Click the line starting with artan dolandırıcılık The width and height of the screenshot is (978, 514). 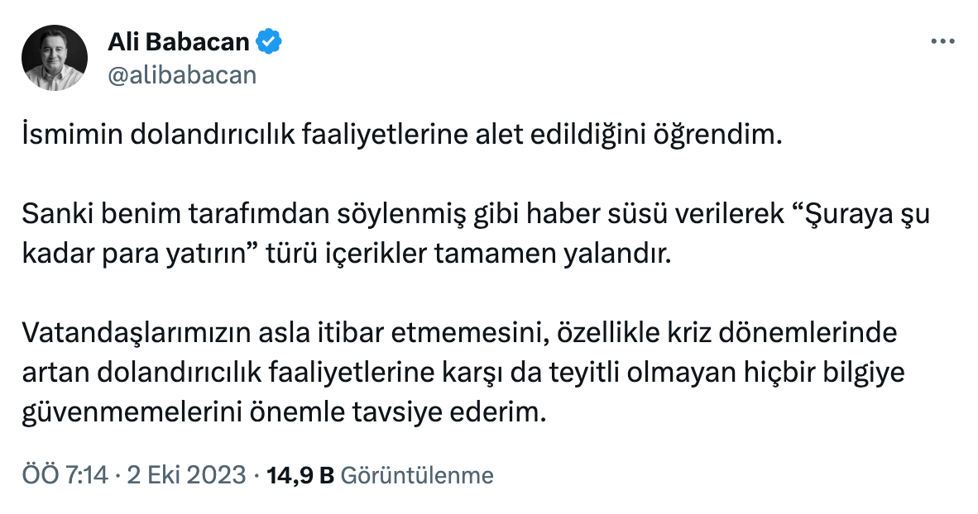(463, 373)
